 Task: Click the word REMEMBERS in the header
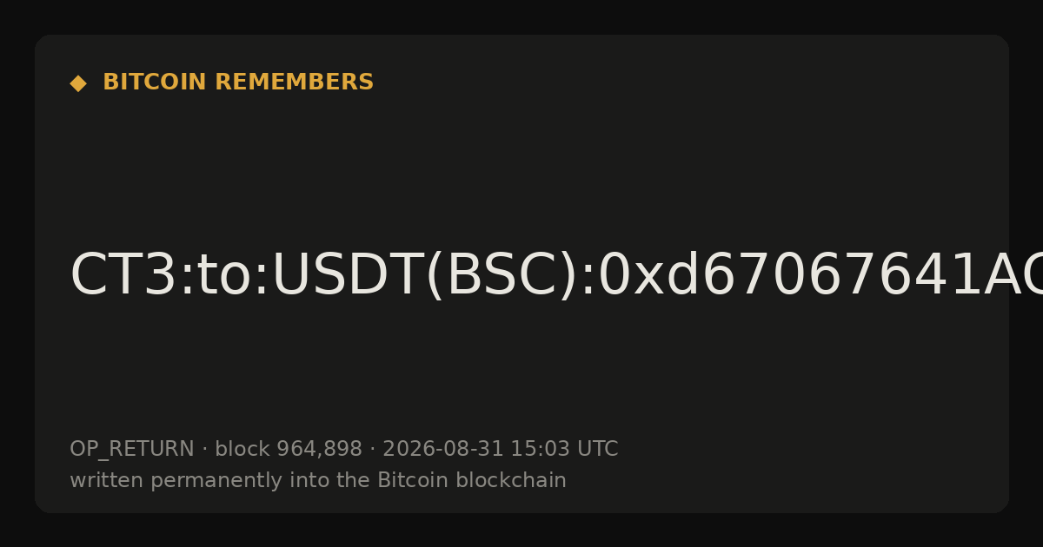294,82
